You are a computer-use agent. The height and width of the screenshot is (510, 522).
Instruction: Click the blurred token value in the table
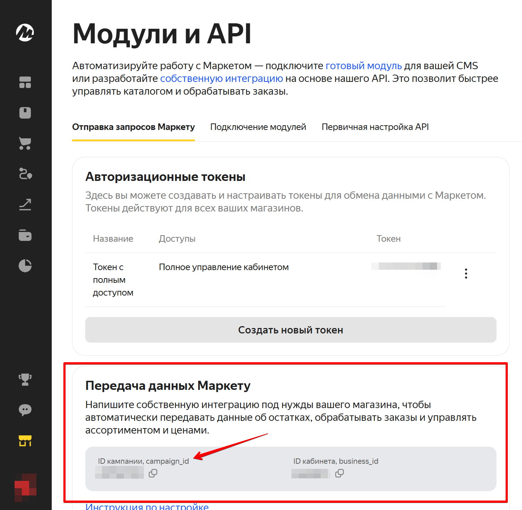click(x=406, y=266)
